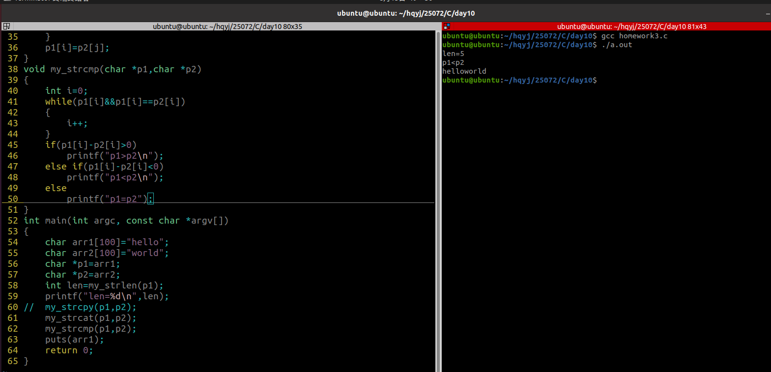Viewport: 771px width, 372px height.
Task: Click the printf("len=%d\n",len) line 59
Action: [x=107, y=296]
